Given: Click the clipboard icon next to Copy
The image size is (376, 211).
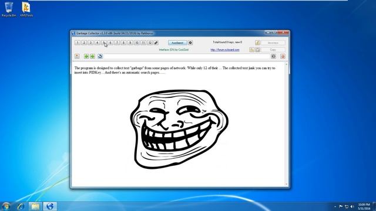Looking at the screenshot, I should tap(257, 50).
